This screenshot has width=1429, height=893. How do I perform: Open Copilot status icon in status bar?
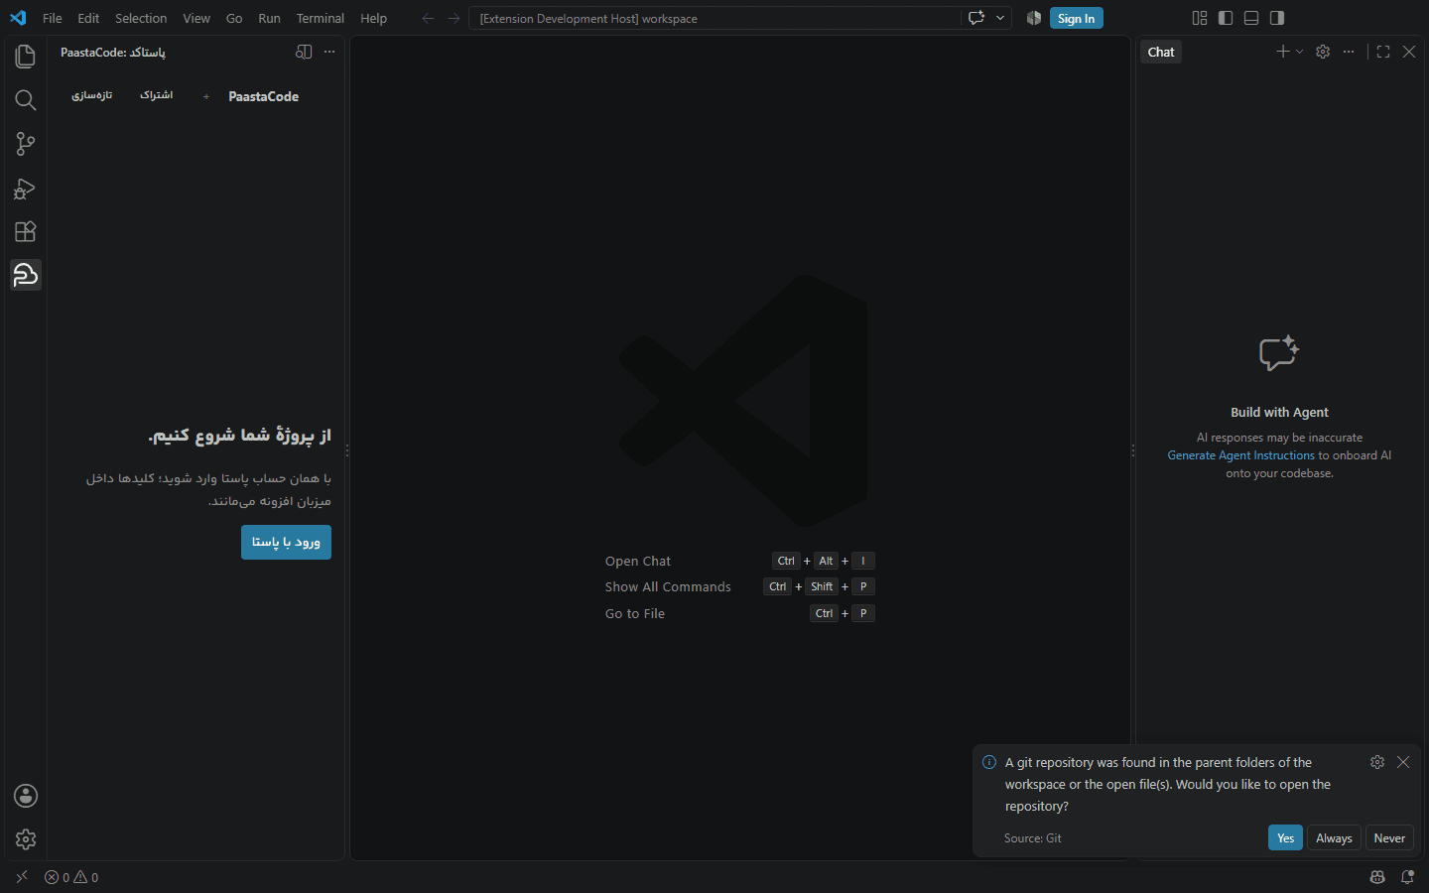[1377, 877]
